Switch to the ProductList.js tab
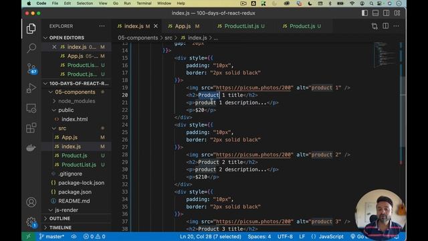This screenshot has width=428, height=241. (241, 26)
